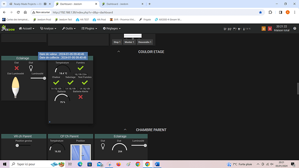Image resolution: width=299 pixels, height=168 pixels.
Task: Click the Chrome bookmark star icon
Action: 260,13
